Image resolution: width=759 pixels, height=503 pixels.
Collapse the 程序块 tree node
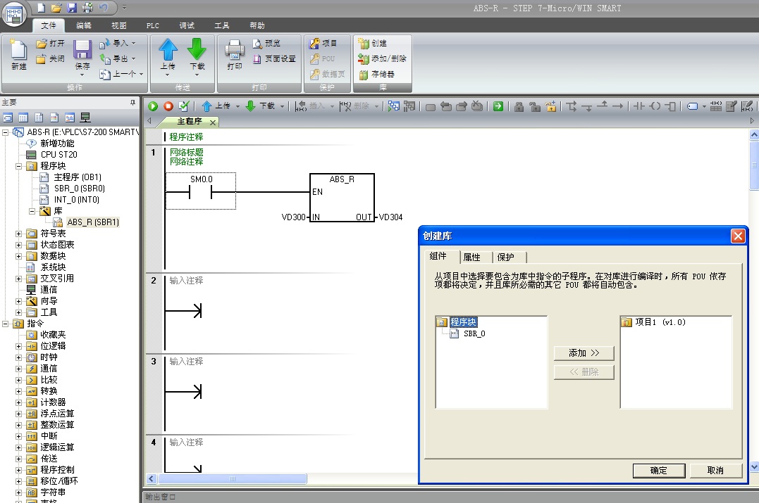tap(18, 166)
